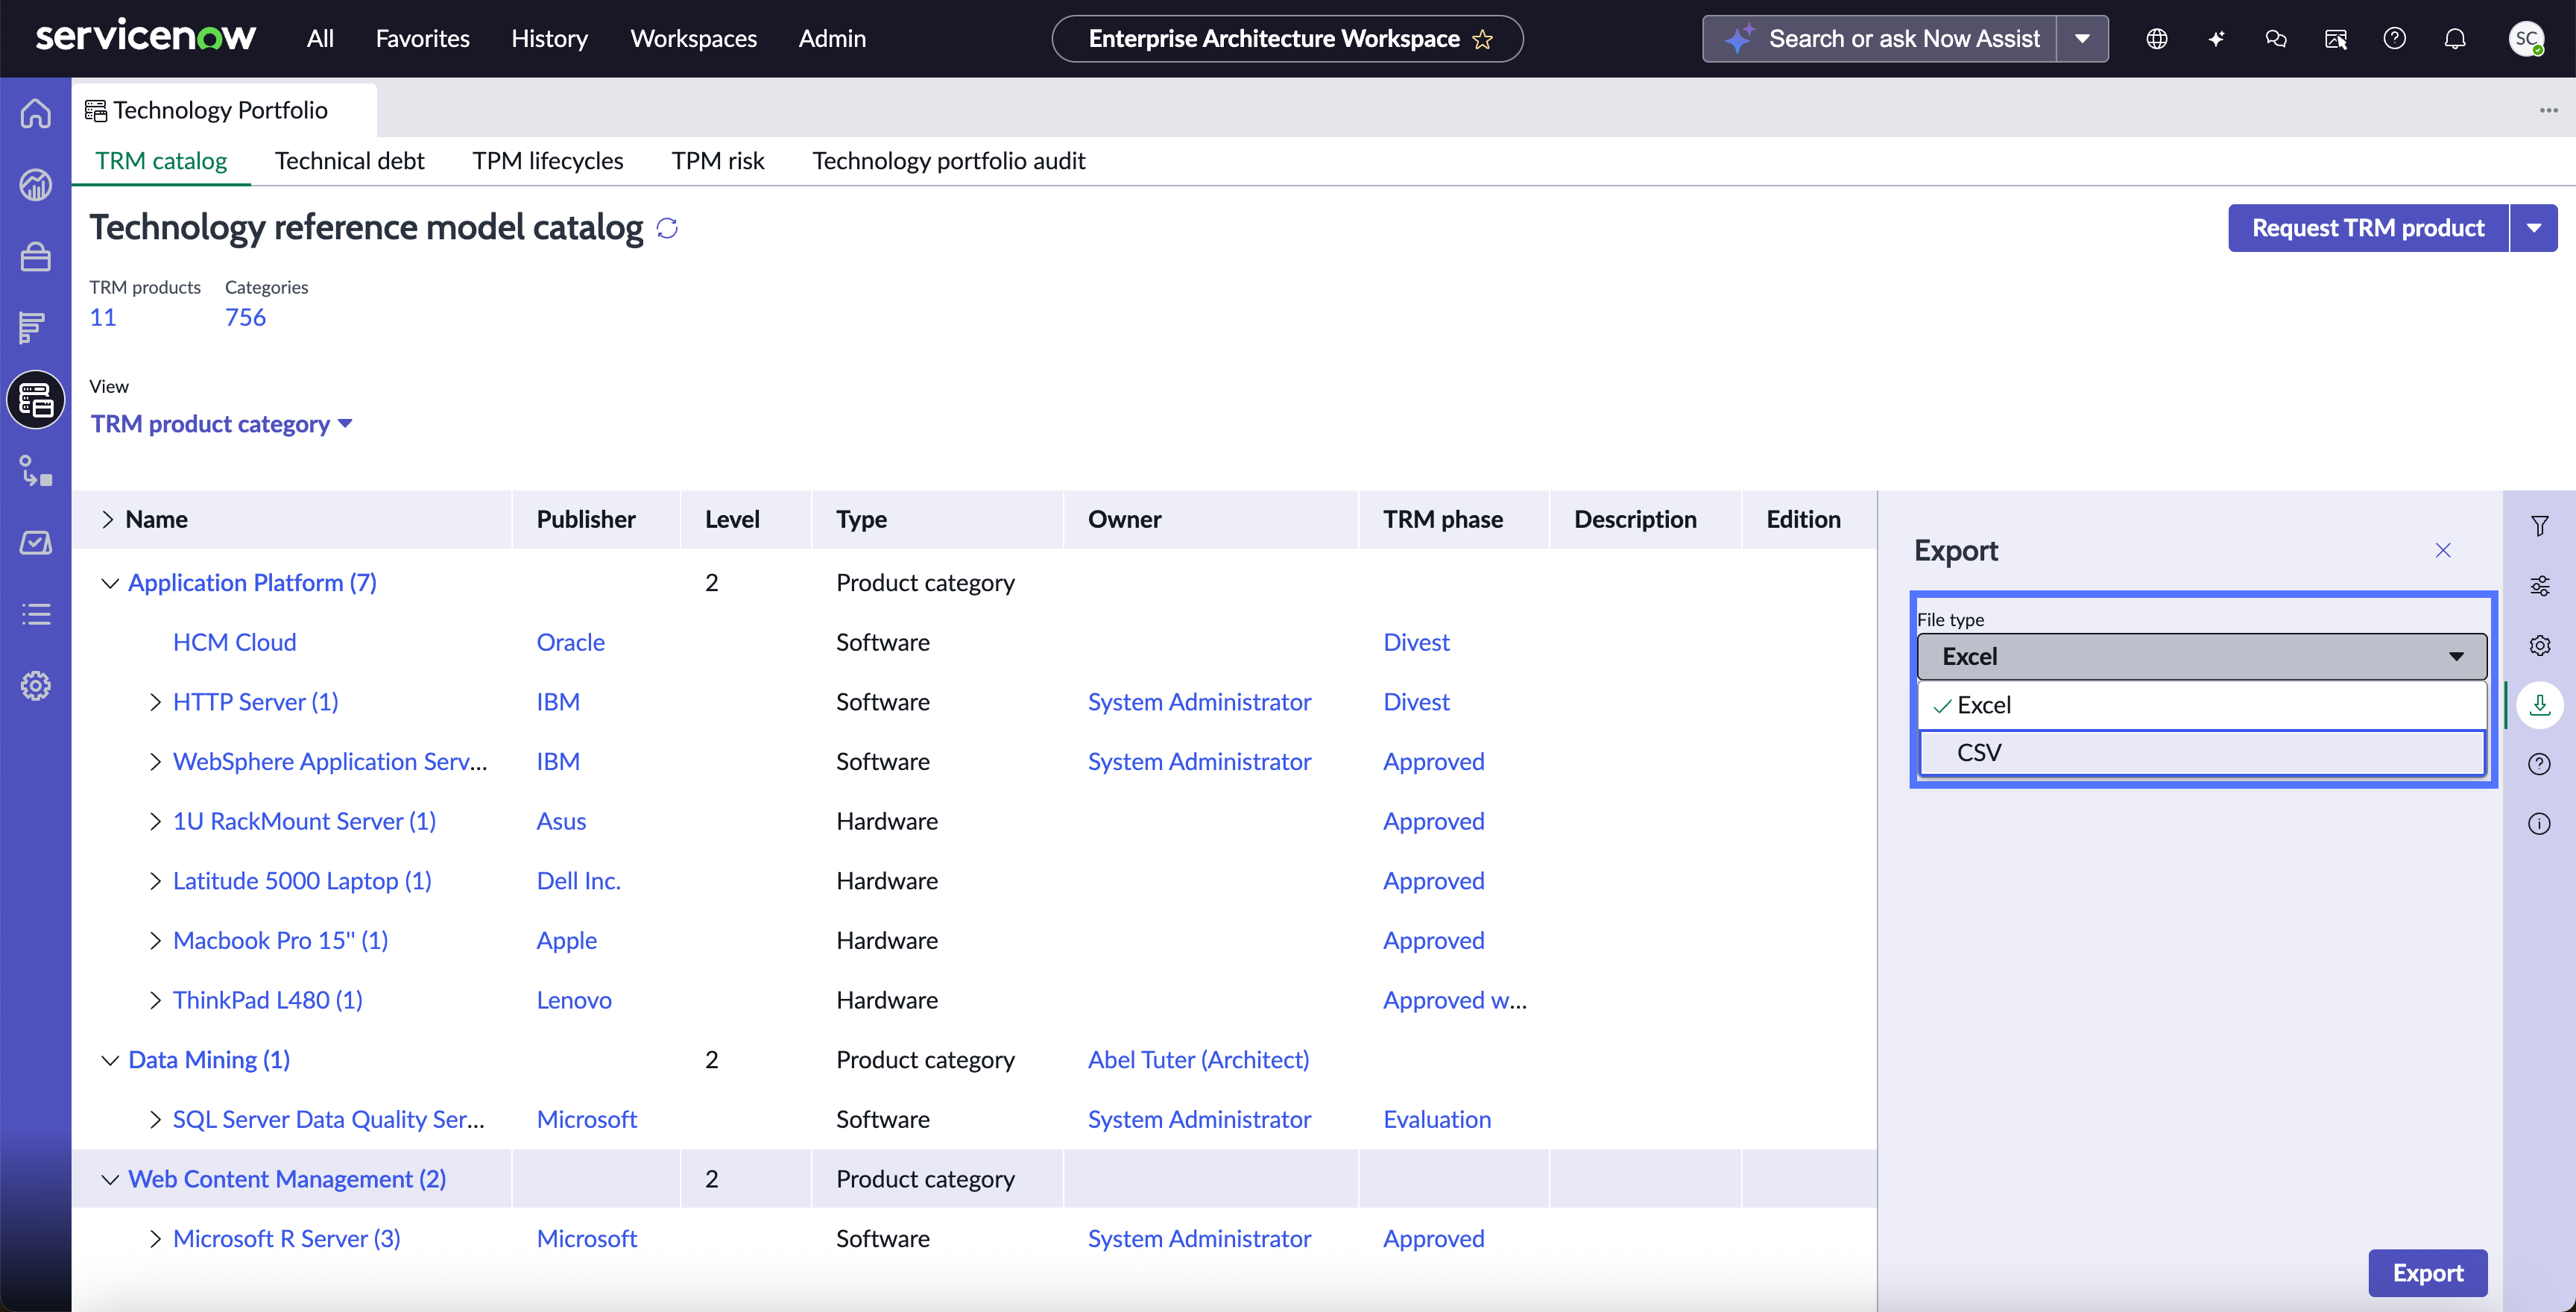Open the 756 Categories count
Screen dimensions: 2576x1312
[x=245, y=318]
